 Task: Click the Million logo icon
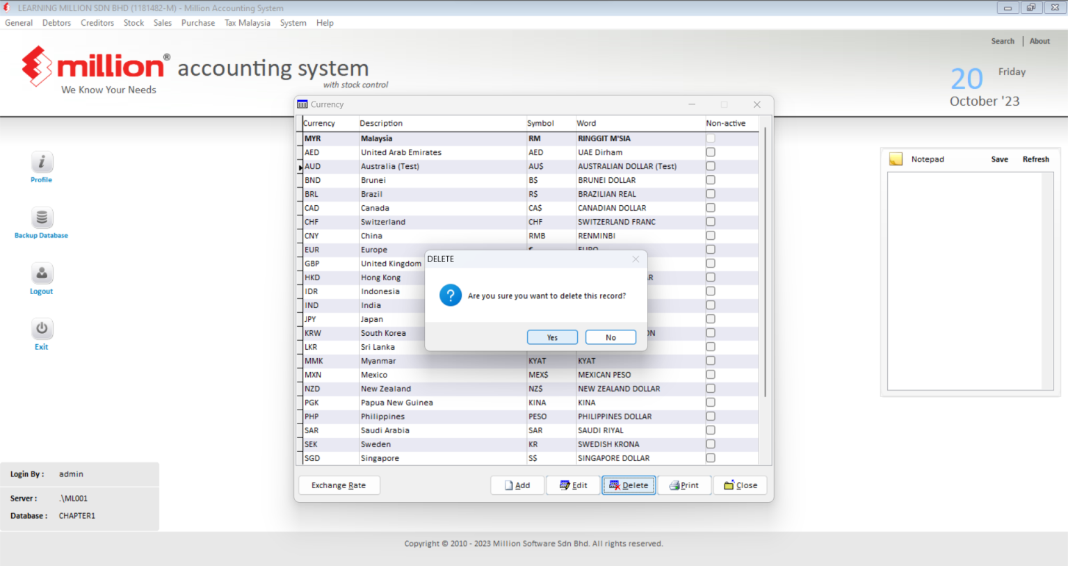pos(37,67)
